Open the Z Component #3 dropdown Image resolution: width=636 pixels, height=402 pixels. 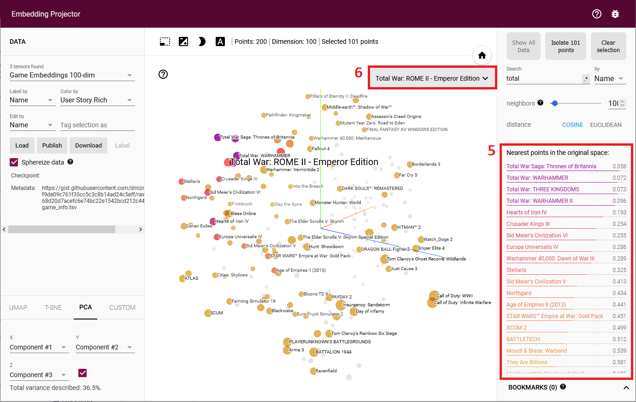[39, 375]
